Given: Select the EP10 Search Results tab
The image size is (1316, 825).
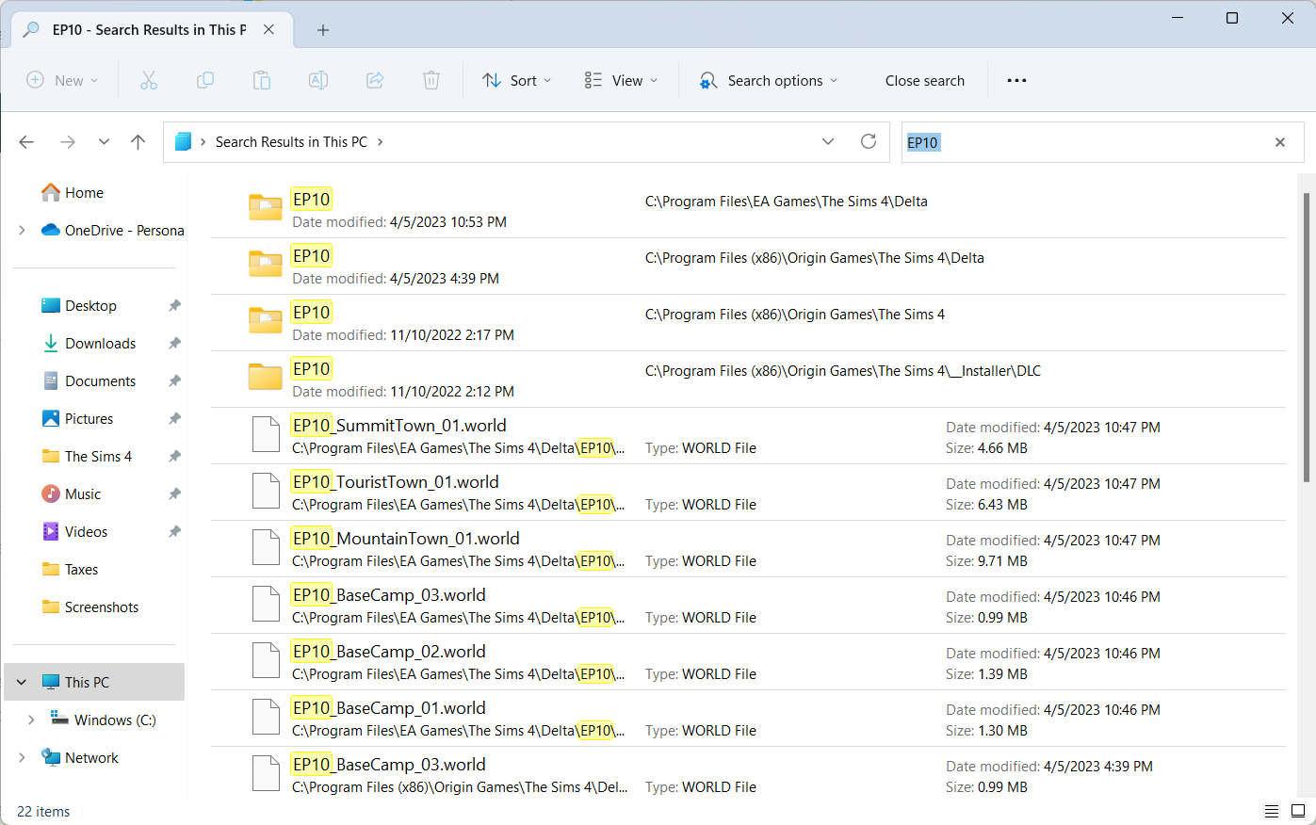Looking at the screenshot, I should tap(149, 30).
